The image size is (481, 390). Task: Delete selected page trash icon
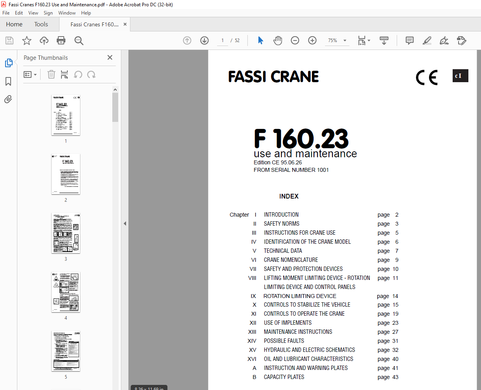click(51, 74)
